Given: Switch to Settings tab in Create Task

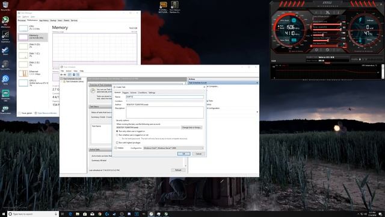Looking at the screenshot, I should pos(152,92).
